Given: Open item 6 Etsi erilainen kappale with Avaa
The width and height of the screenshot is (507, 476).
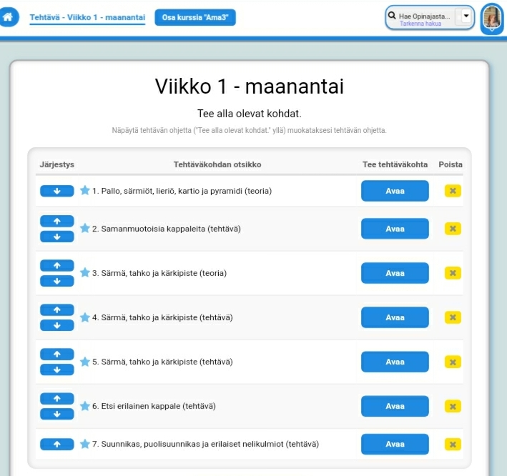Looking at the screenshot, I should point(395,406).
